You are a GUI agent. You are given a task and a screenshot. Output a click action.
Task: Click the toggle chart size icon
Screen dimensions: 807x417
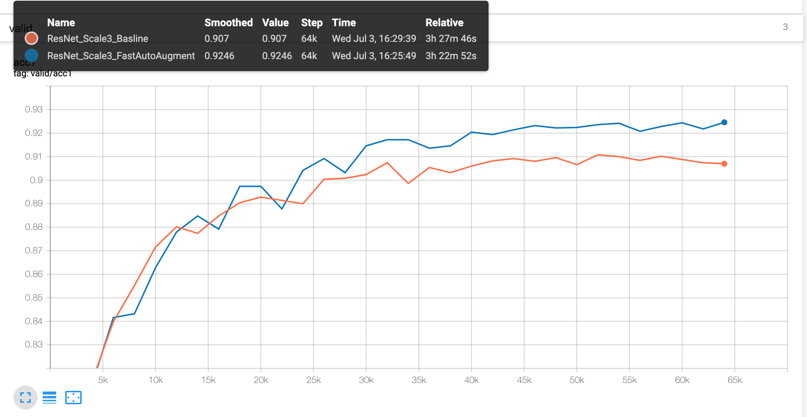25,398
